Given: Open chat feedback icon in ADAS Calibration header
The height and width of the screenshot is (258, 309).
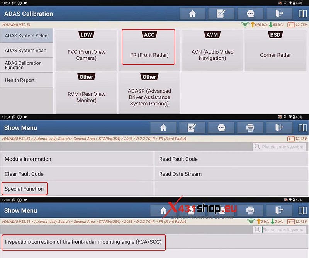Looking at the screenshot, I should tap(250, 14).
